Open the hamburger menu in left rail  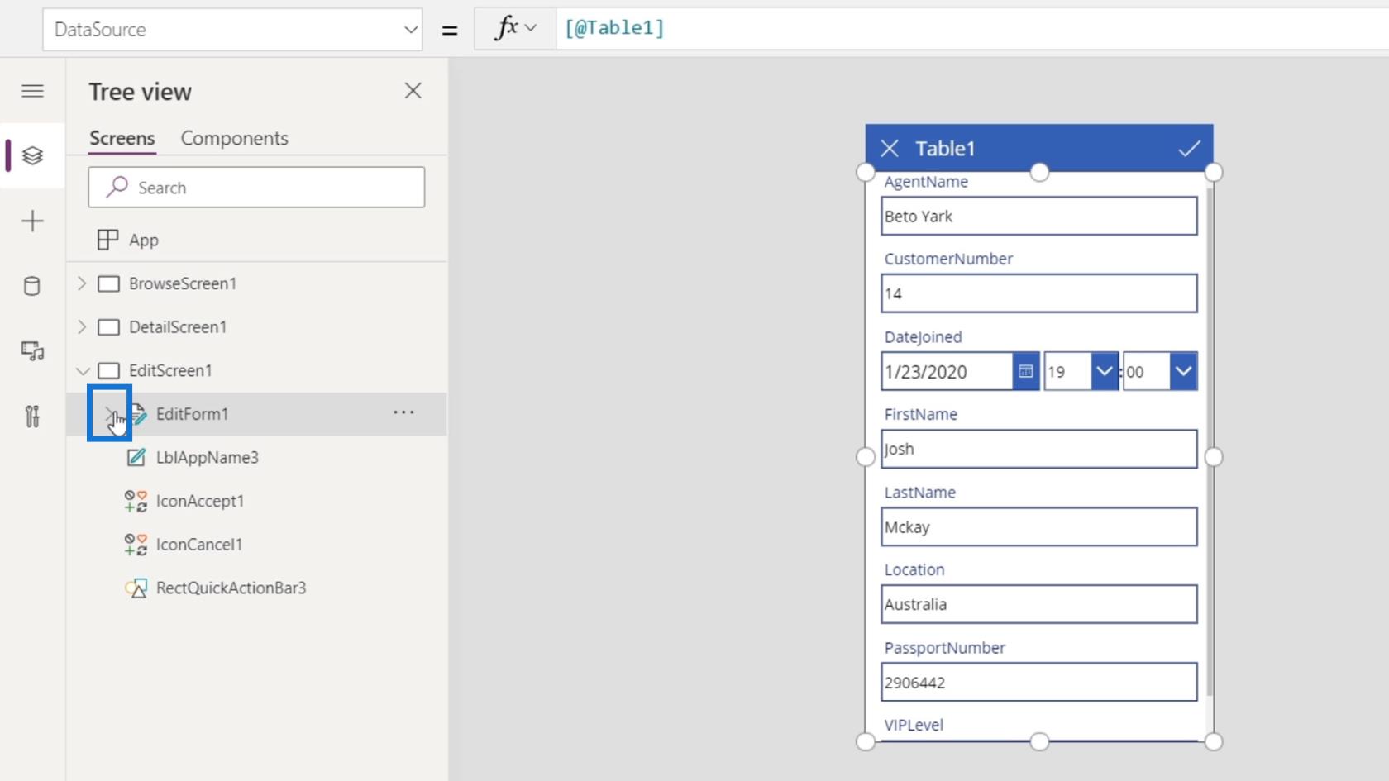click(x=32, y=91)
